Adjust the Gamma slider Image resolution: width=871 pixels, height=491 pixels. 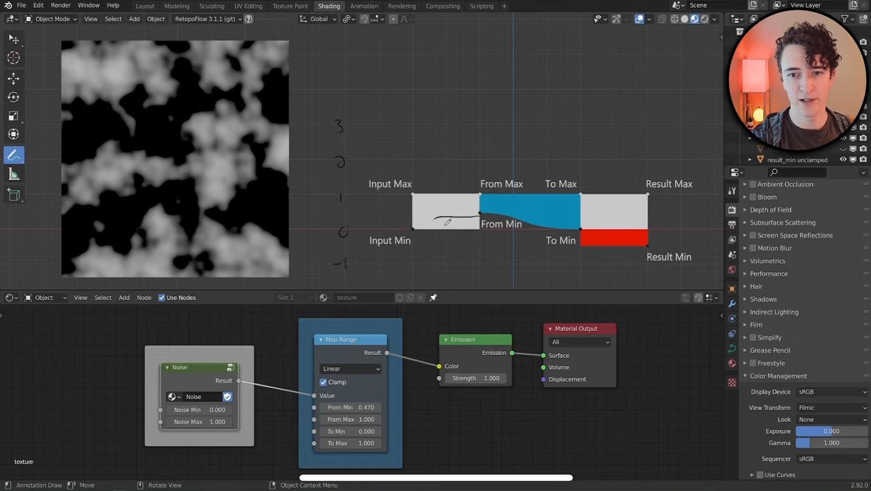(x=832, y=443)
